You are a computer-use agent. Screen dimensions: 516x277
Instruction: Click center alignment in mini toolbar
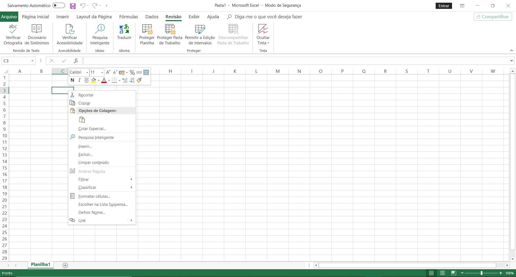pyautogui.click(x=86, y=80)
